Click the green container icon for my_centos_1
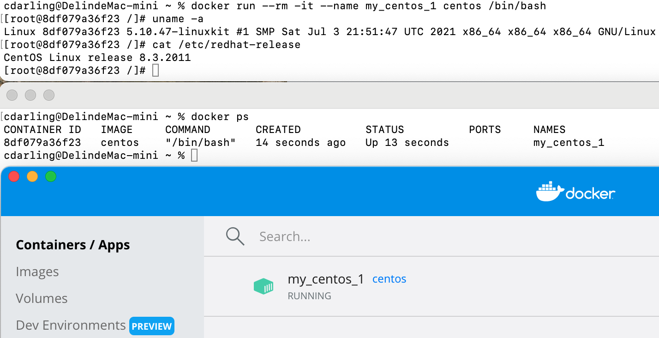Screen dimensions: 659x338 click(264, 286)
